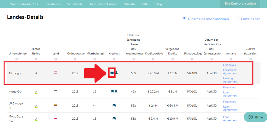
Task: Click info icon under Mintos Rating column
Action: [x=36, y=59]
